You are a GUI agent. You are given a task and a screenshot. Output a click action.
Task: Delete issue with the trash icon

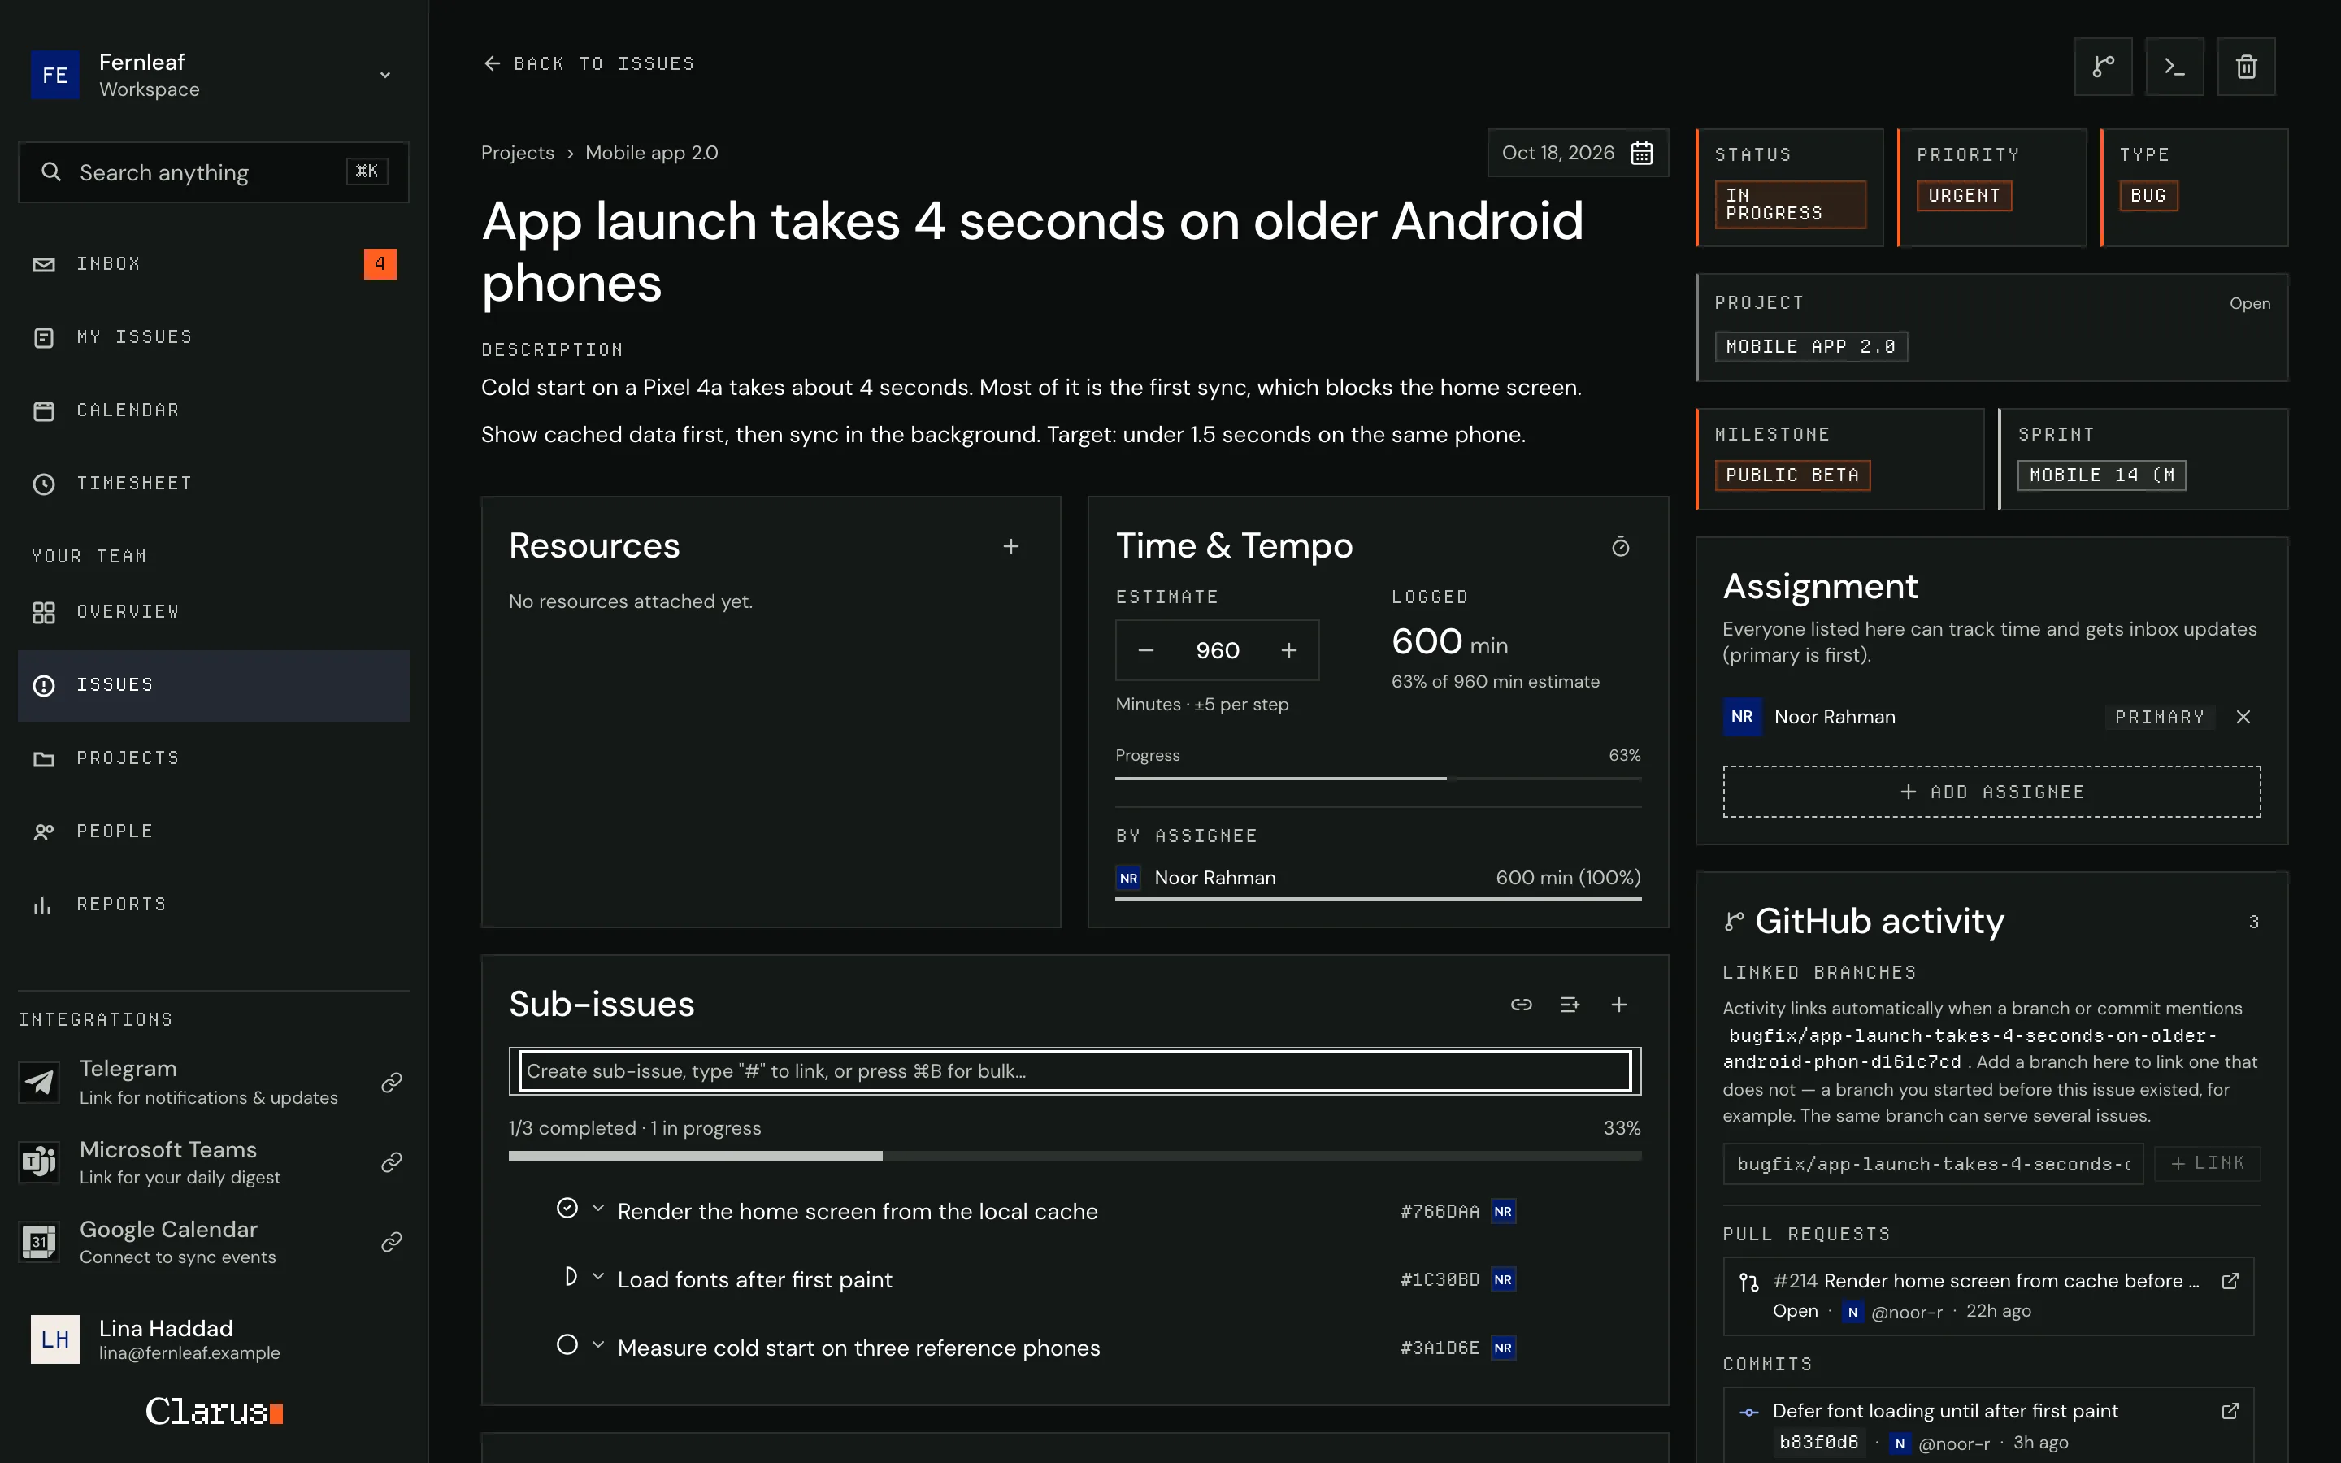click(x=2246, y=66)
